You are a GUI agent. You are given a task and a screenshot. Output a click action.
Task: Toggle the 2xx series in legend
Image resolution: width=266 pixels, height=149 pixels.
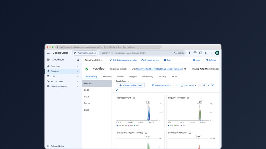click(119, 126)
